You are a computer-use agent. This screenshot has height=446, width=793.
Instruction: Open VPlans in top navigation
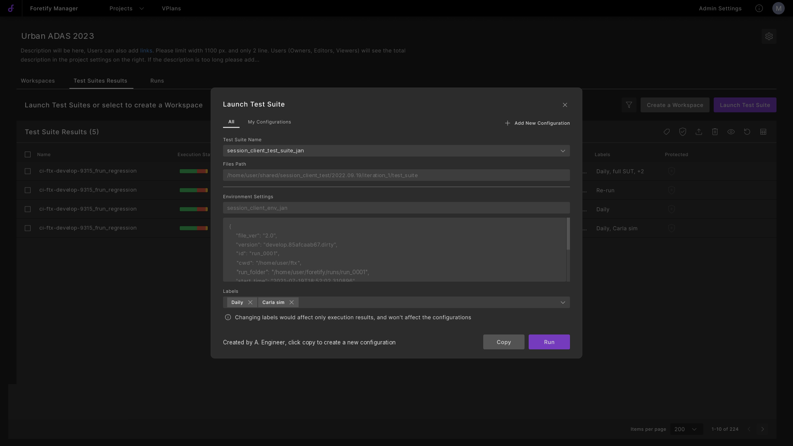[171, 8]
